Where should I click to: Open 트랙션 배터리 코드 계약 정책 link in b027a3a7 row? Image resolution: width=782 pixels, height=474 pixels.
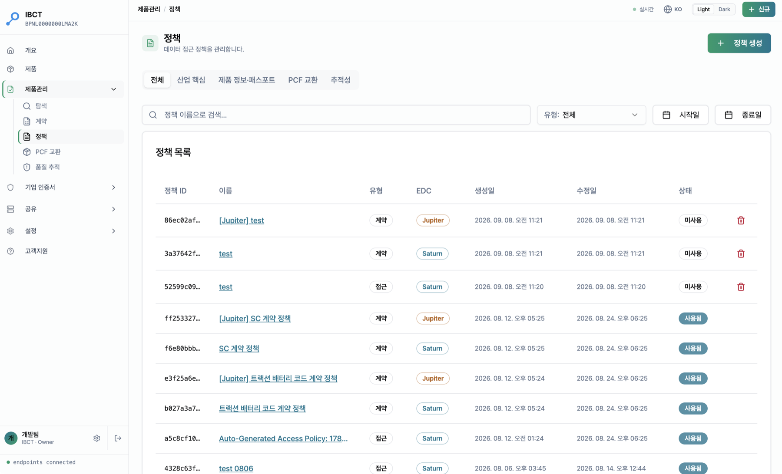[262, 408]
